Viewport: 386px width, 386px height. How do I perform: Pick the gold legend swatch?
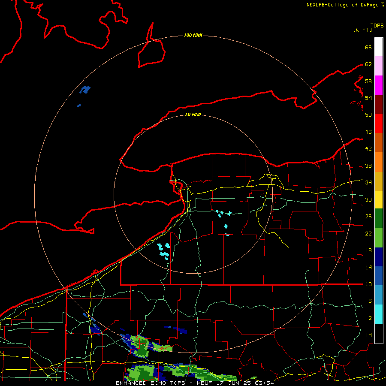click(x=379, y=181)
